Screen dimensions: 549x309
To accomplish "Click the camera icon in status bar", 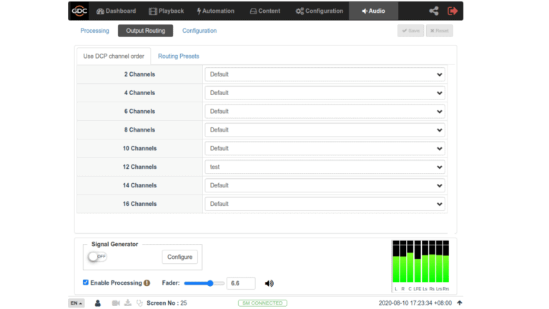I will 116,303.
